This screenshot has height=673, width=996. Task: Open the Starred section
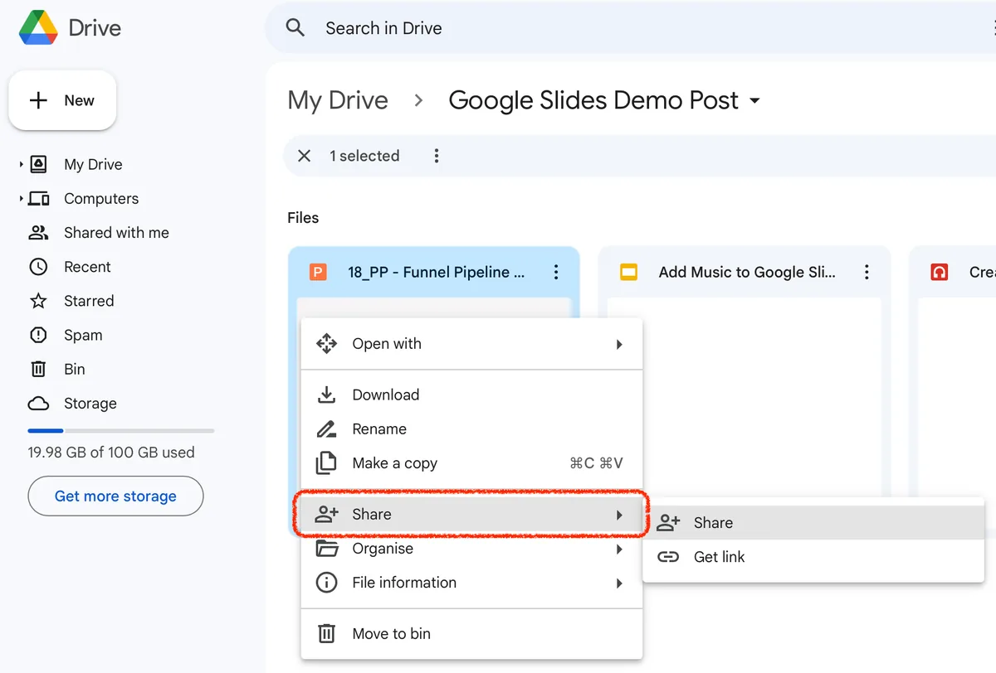(89, 301)
